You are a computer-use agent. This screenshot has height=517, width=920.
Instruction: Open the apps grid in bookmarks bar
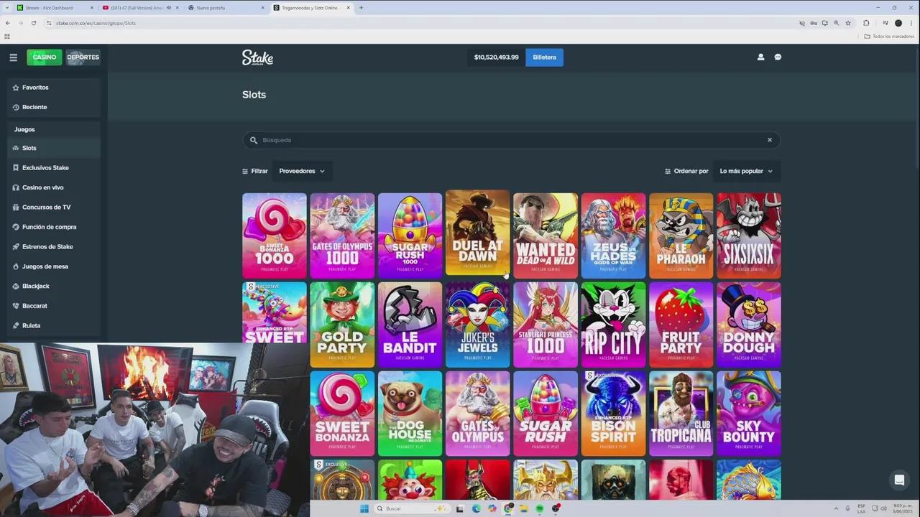7,36
